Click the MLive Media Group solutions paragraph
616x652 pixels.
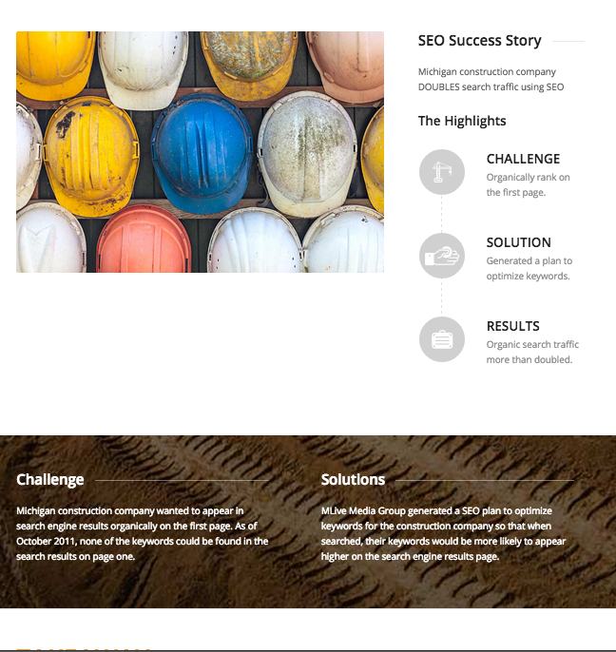click(x=443, y=533)
